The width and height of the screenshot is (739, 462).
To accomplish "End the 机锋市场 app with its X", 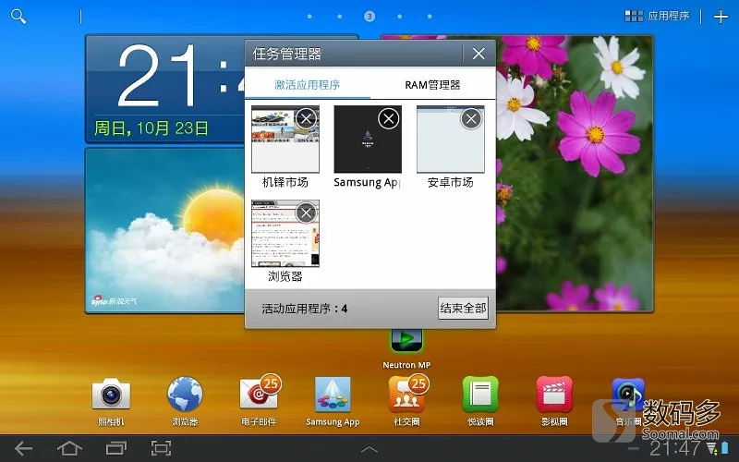I will pyautogui.click(x=307, y=118).
